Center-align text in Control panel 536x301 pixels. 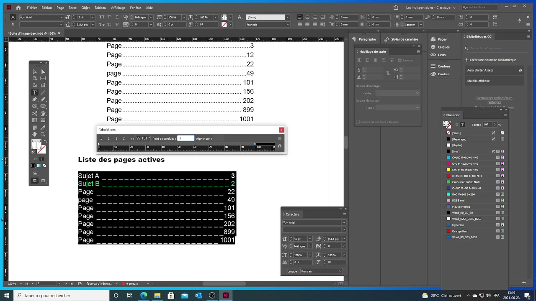[x=307, y=17]
